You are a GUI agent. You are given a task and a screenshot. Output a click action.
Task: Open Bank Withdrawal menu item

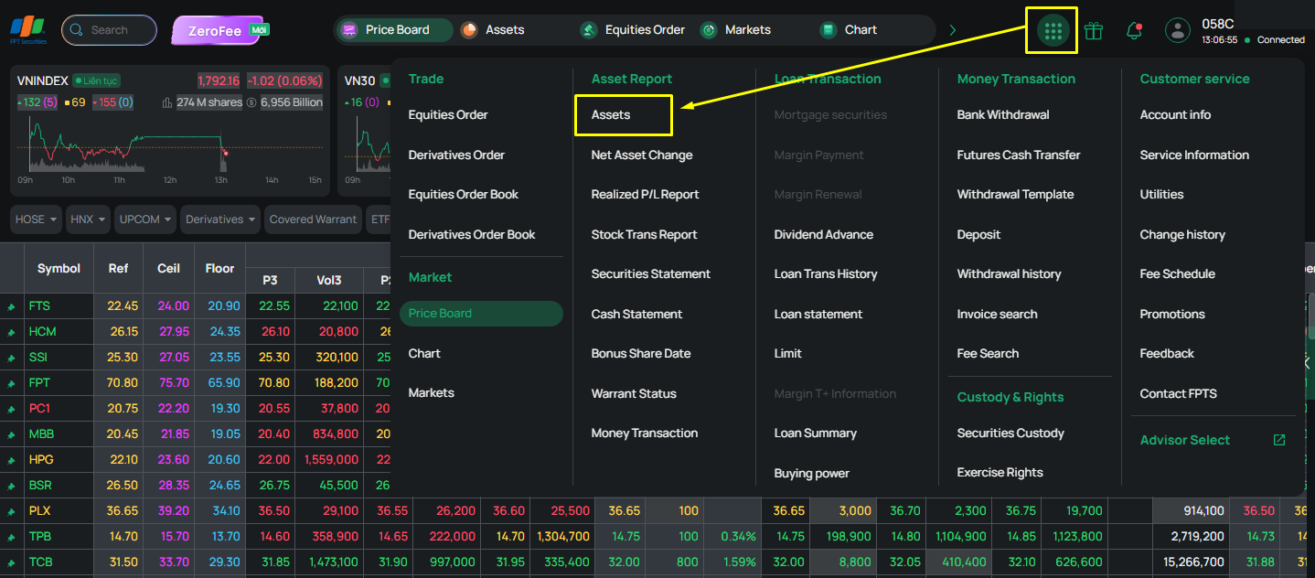click(1003, 115)
